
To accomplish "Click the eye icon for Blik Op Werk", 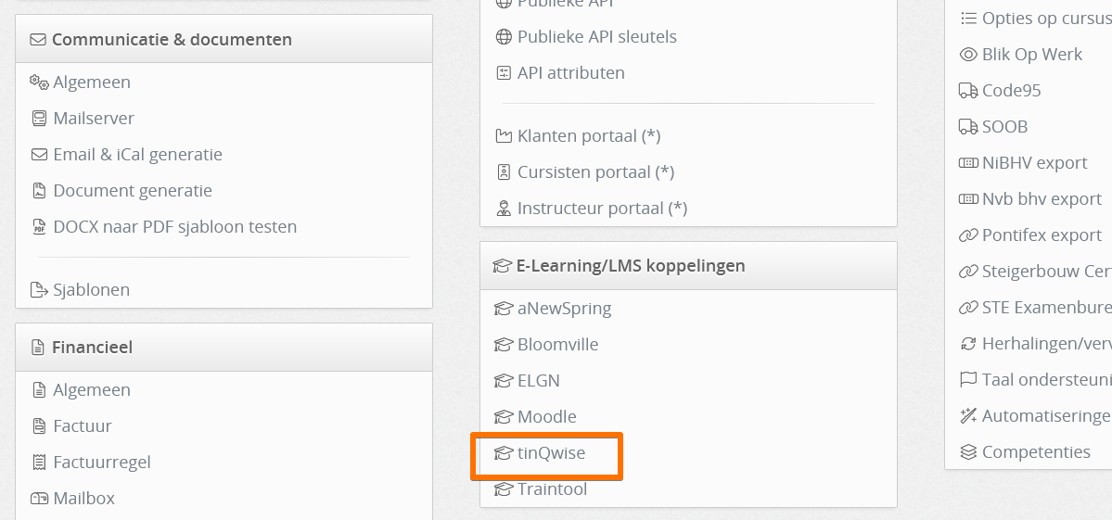I will point(968,55).
